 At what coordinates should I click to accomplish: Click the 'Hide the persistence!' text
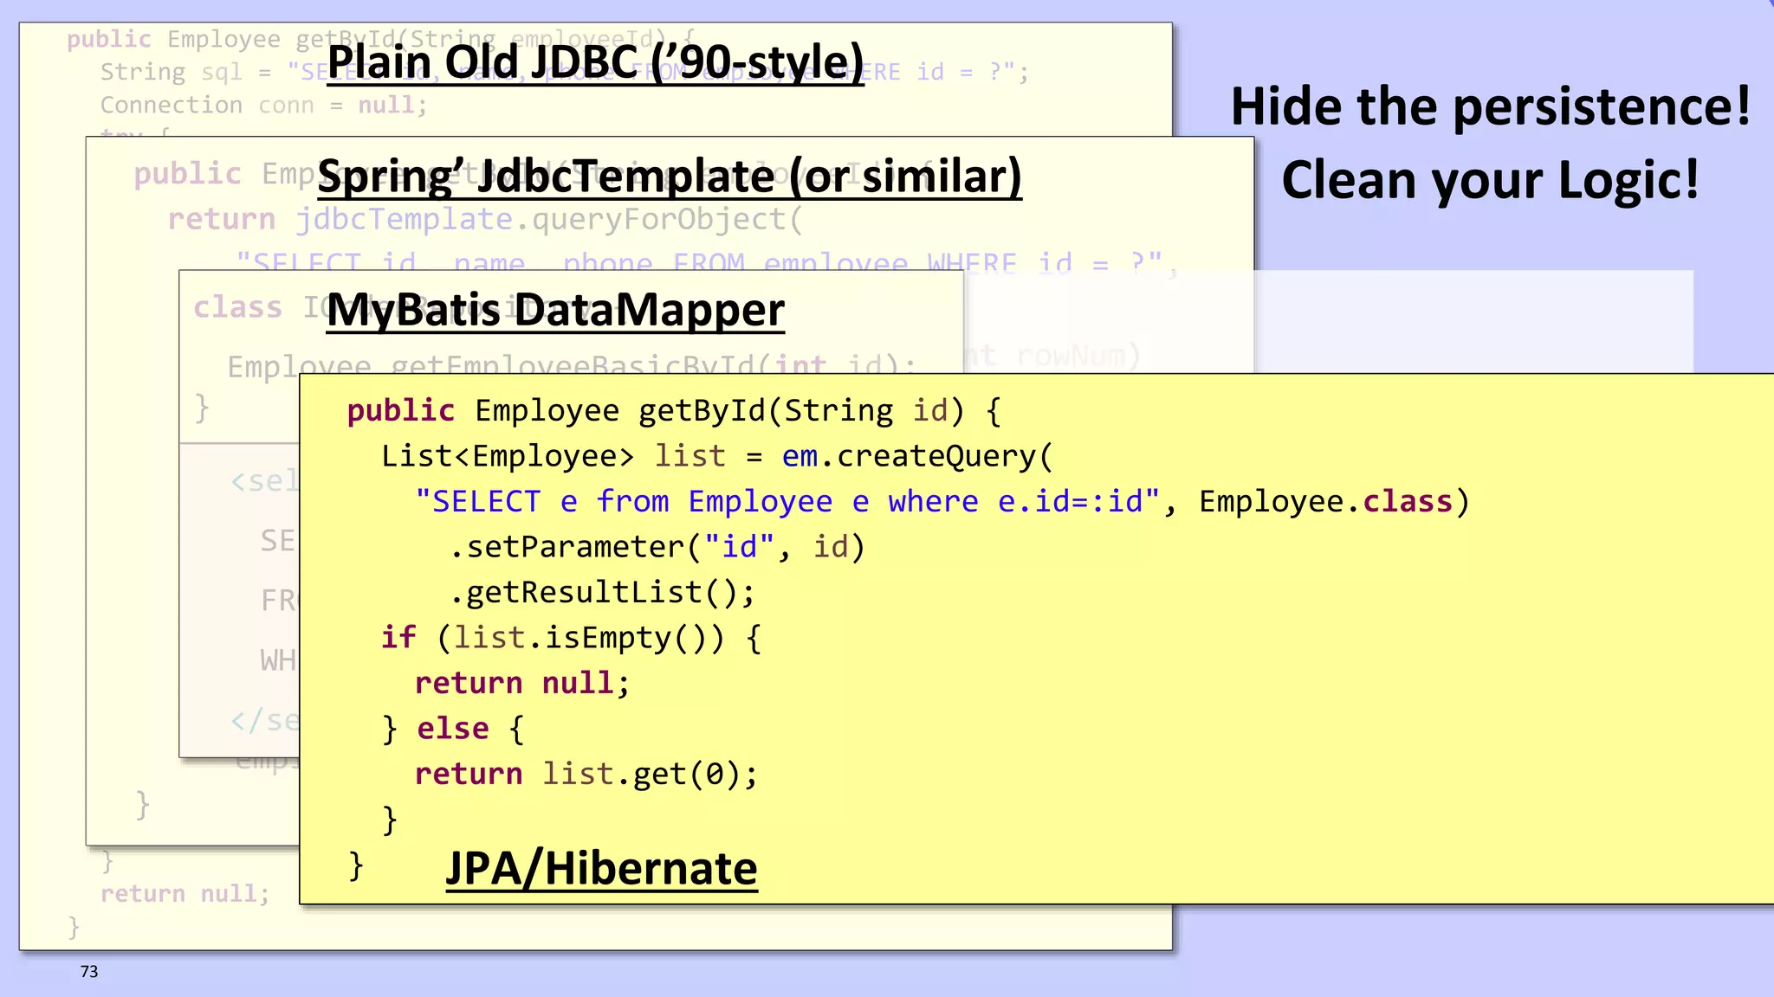click(x=1490, y=106)
